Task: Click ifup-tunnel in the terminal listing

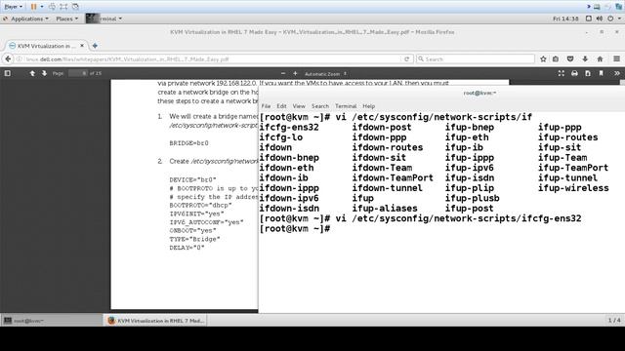Action: [567, 177]
